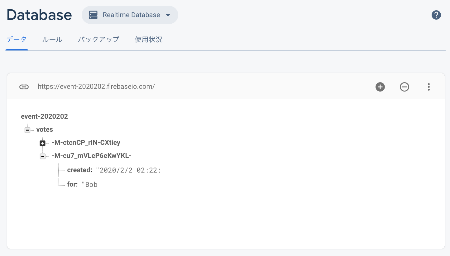Open the help question mark icon
The width and height of the screenshot is (450, 256).
tap(436, 15)
